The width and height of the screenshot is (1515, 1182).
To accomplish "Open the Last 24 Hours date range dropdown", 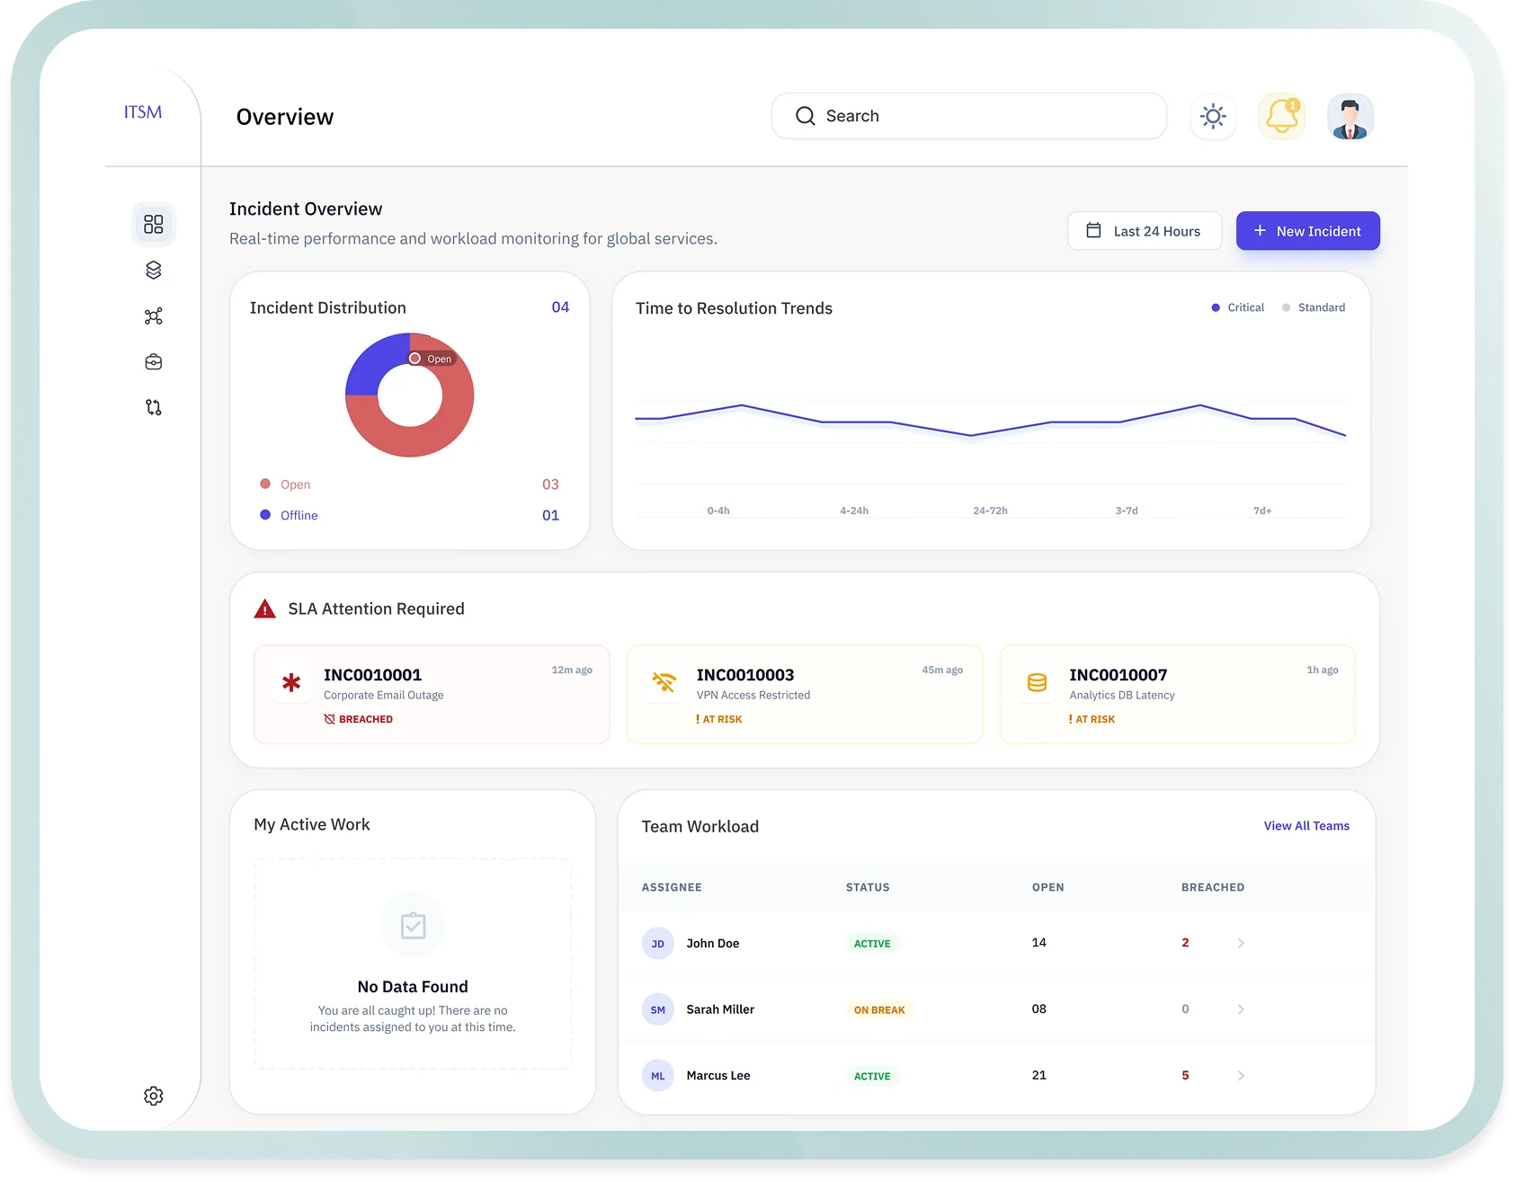I will coord(1144,231).
